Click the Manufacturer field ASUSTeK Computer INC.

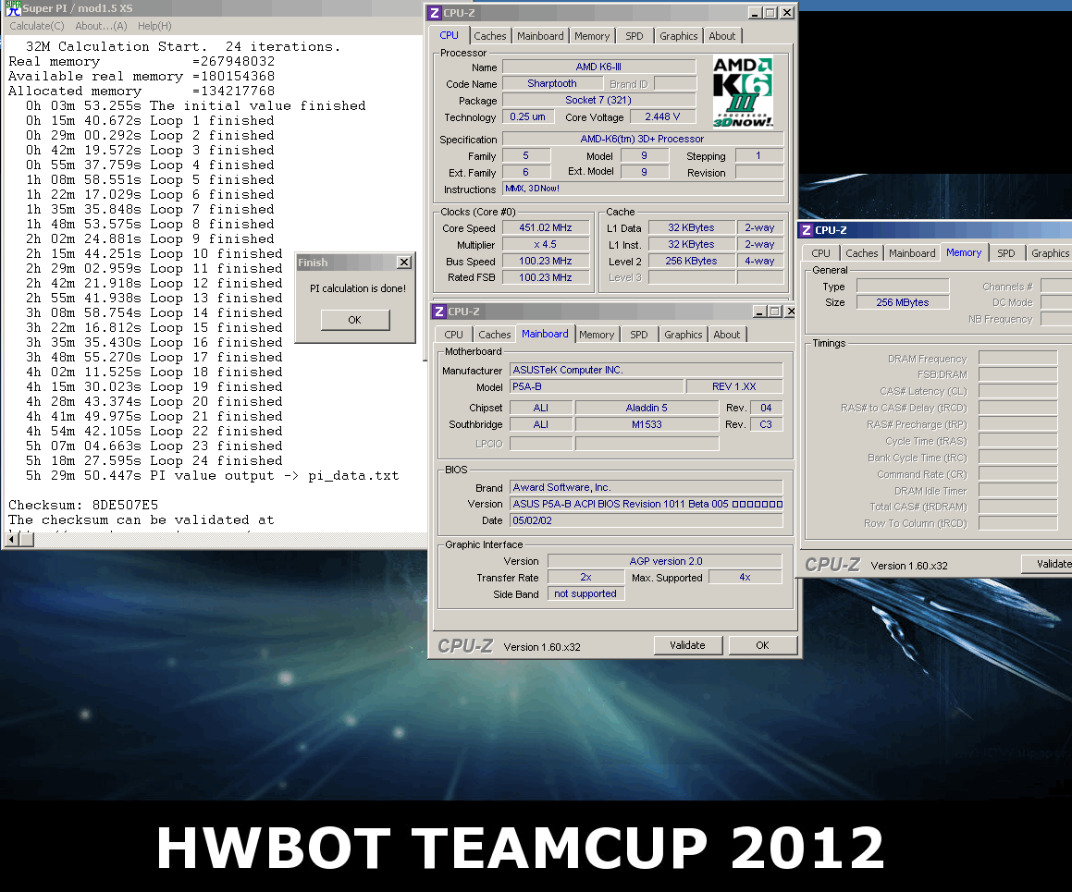[x=647, y=370]
